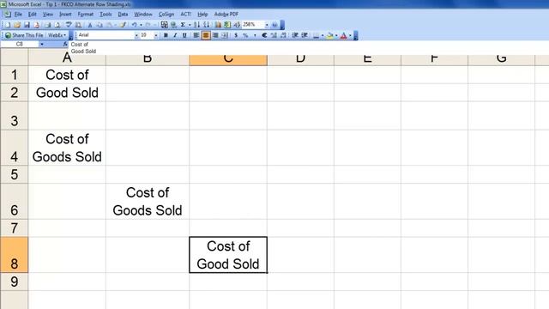
Task: Open the File menu
Action: [18, 15]
